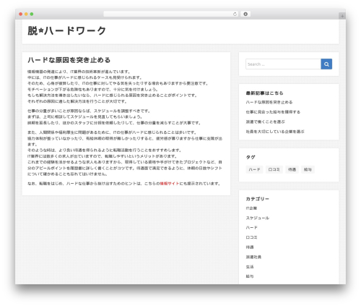Open the 生活 category
The height and width of the screenshot is (306, 361).
[x=250, y=267]
